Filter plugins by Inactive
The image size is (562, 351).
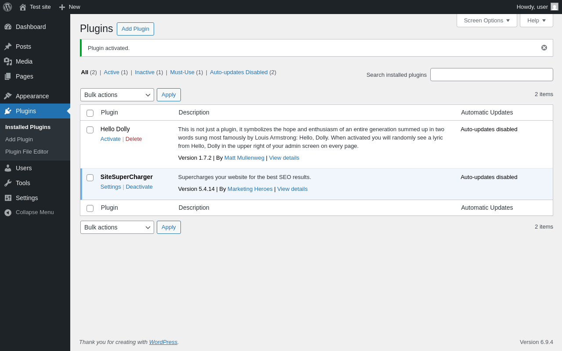144,72
